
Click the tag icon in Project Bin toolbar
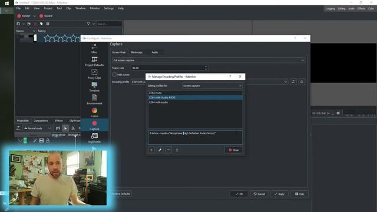pos(41,24)
